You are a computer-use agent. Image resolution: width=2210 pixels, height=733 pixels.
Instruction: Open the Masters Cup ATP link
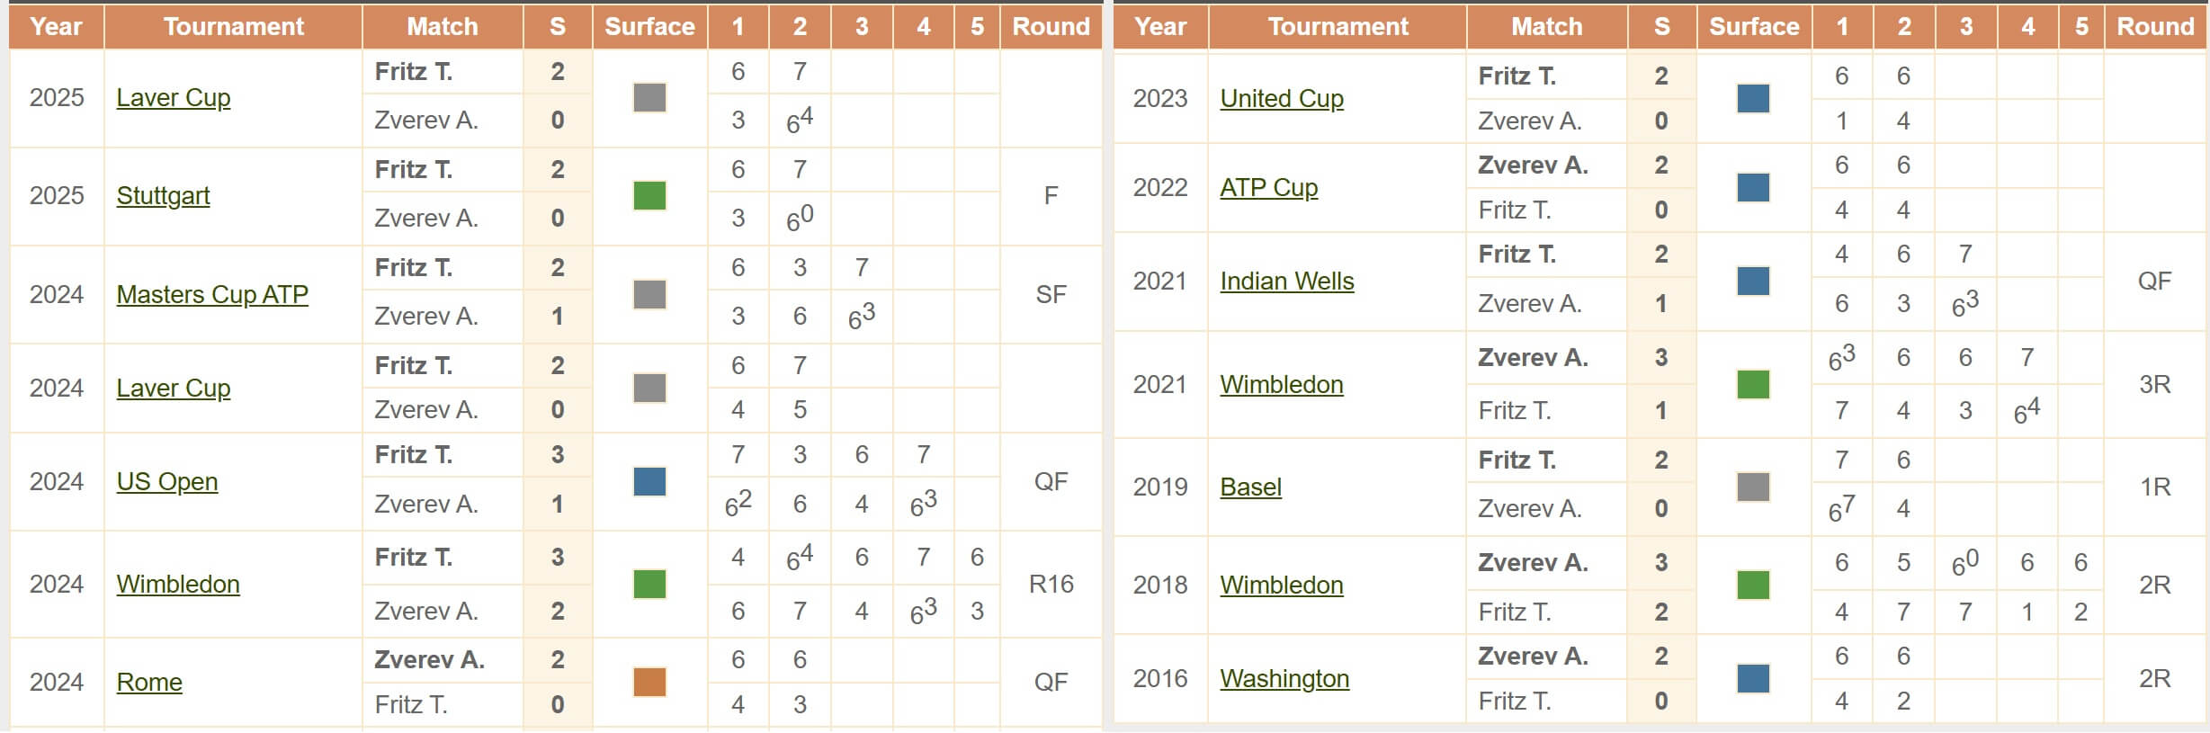pos(212,295)
